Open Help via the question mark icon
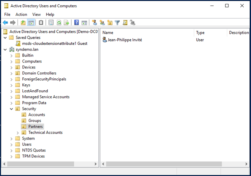This screenshot has height=176, width=251. (77, 22)
